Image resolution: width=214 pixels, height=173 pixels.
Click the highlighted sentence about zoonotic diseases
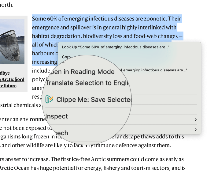click(106, 19)
